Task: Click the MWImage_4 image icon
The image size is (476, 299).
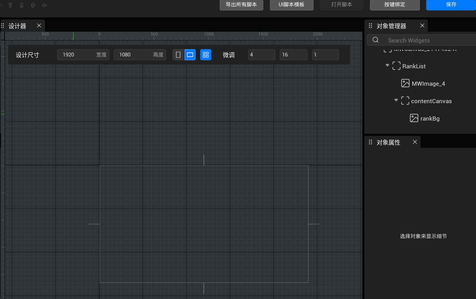Action: [x=405, y=84]
